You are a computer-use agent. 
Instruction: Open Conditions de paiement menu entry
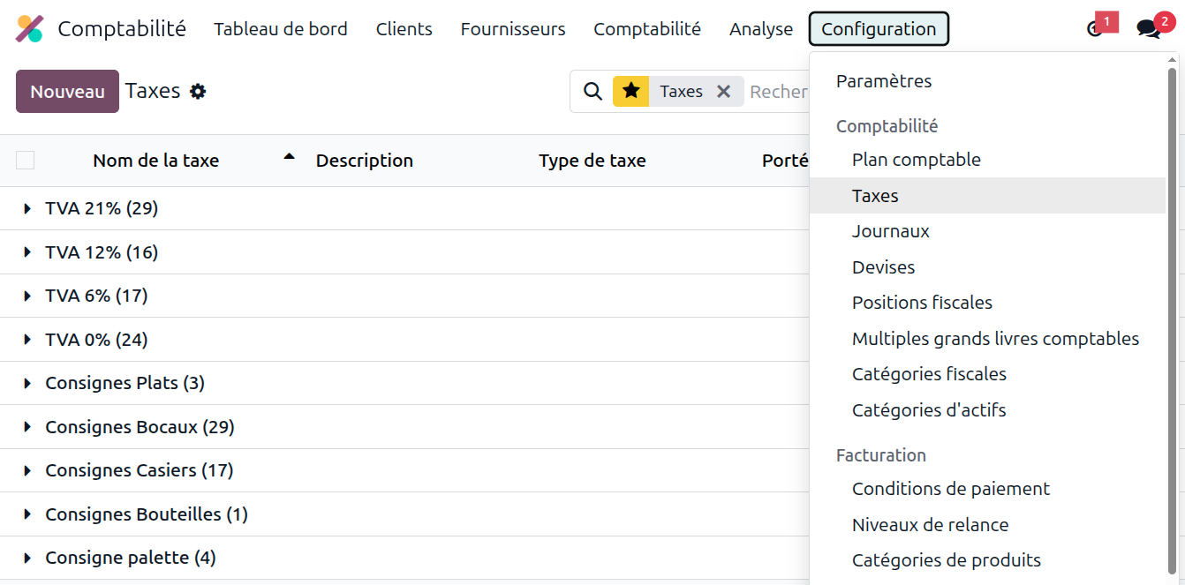point(950,489)
